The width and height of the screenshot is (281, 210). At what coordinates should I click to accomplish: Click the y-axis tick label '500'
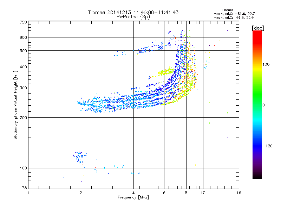tap(23, 51)
